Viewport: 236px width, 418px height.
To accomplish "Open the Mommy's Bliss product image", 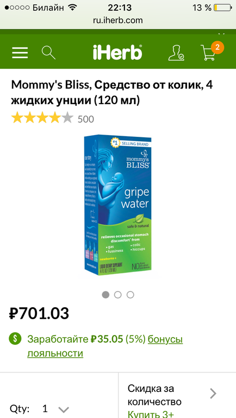I will click(x=118, y=206).
